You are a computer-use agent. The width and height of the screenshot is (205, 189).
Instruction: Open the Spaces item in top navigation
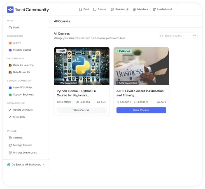pos(100,9)
